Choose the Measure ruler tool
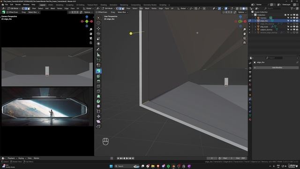Image resolution: width=300 pixels, height=169 pixels. [98, 54]
